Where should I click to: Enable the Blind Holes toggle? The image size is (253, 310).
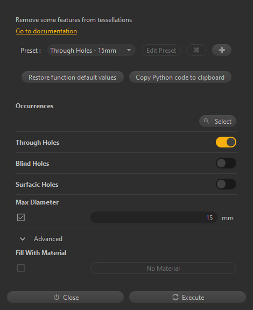[x=226, y=163]
